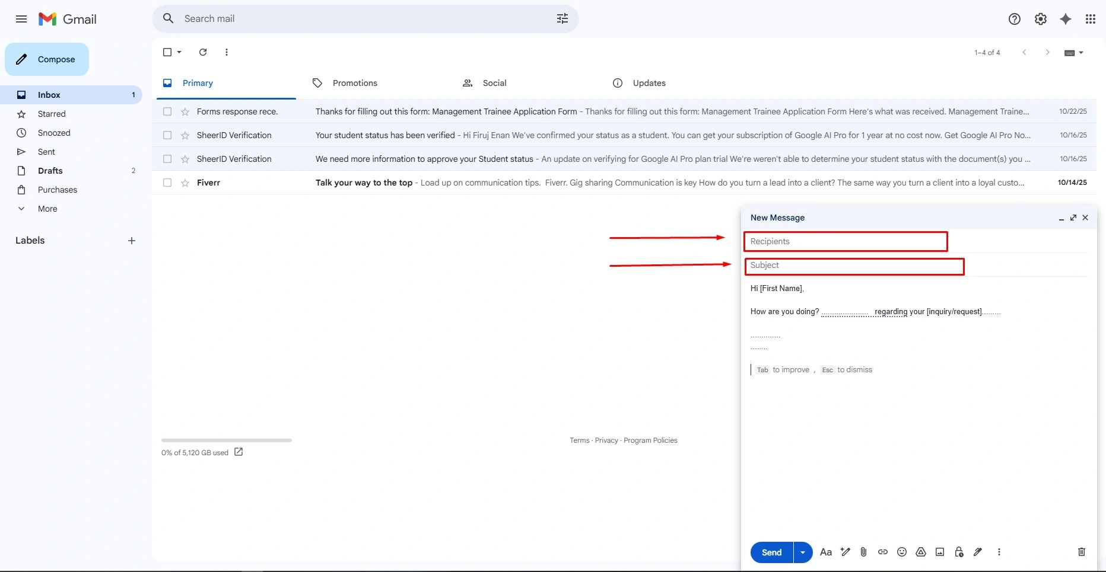
Task: Create new label plus icon
Action: pyautogui.click(x=132, y=241)
